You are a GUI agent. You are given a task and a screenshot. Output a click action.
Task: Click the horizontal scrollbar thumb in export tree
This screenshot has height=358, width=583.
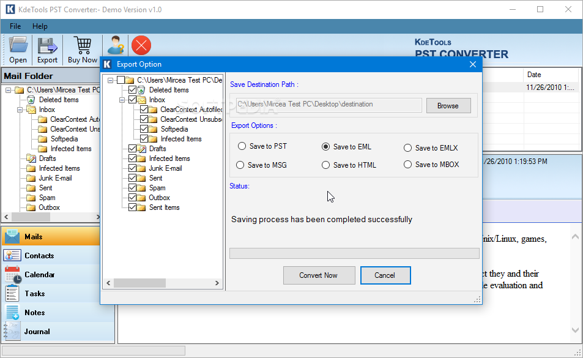[139, 283]
